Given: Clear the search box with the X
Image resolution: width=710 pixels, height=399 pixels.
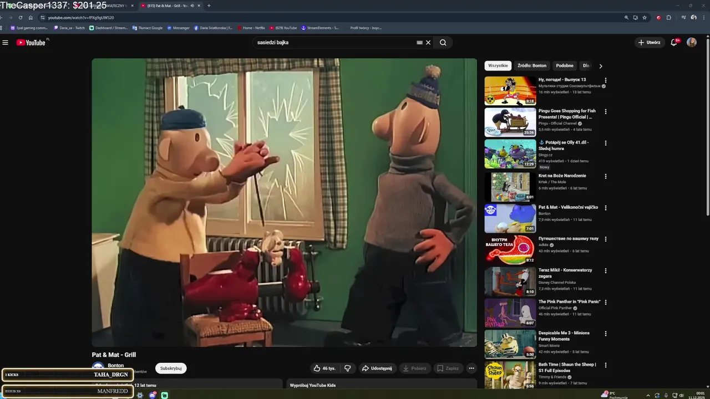Looking at the screenshot, I should click(428, 42).
